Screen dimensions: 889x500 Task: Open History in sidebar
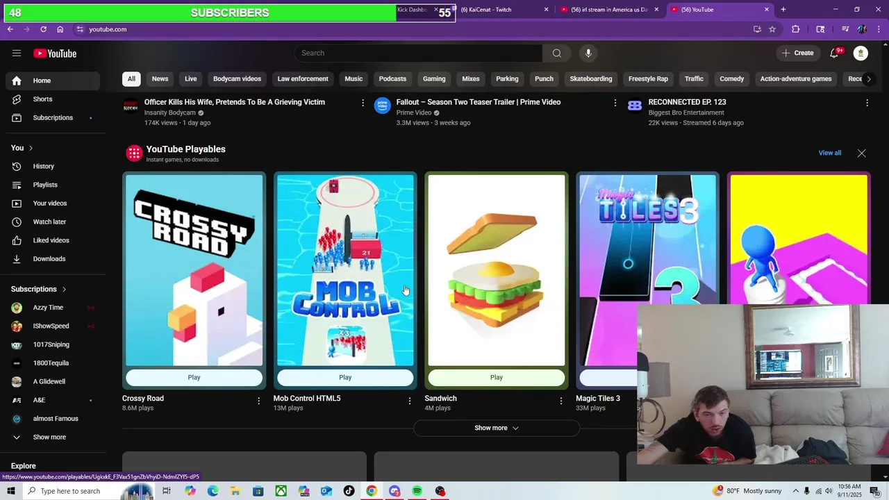[x=53, y=167]
